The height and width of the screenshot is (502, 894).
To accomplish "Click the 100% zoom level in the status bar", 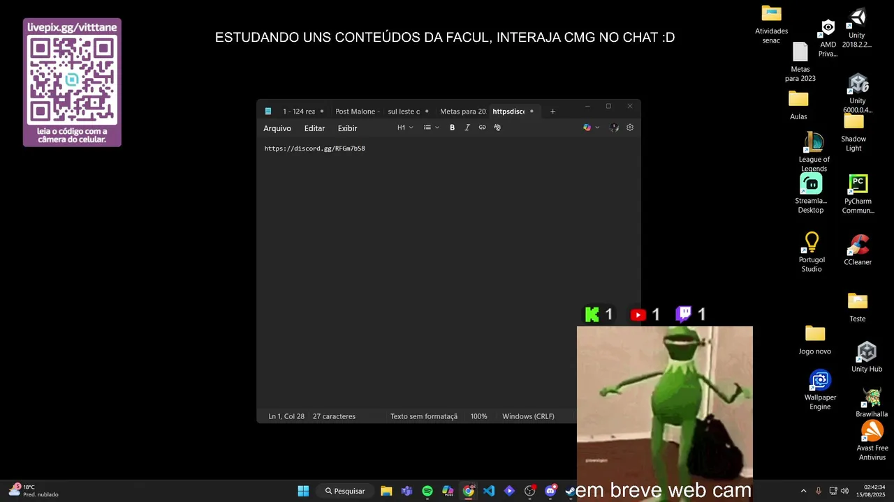I will 478,416.
